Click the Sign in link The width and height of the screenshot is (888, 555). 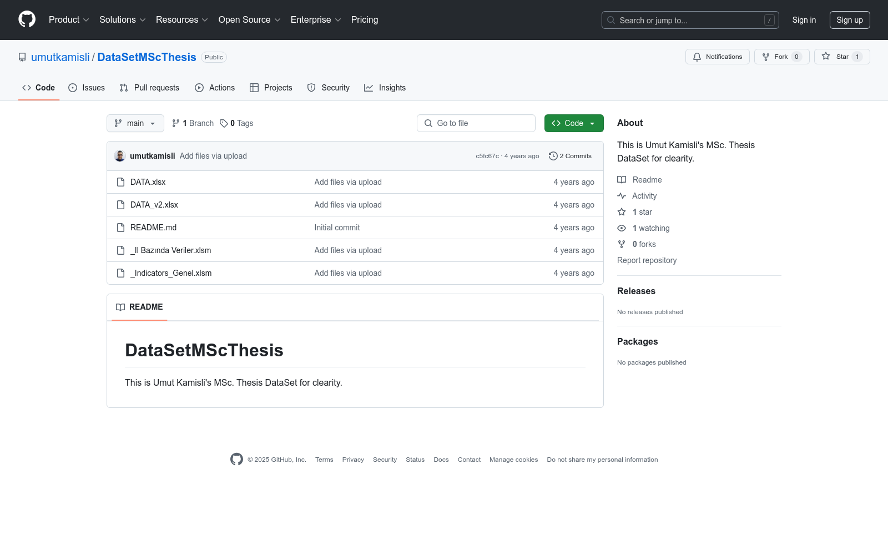tap(804, 20)
